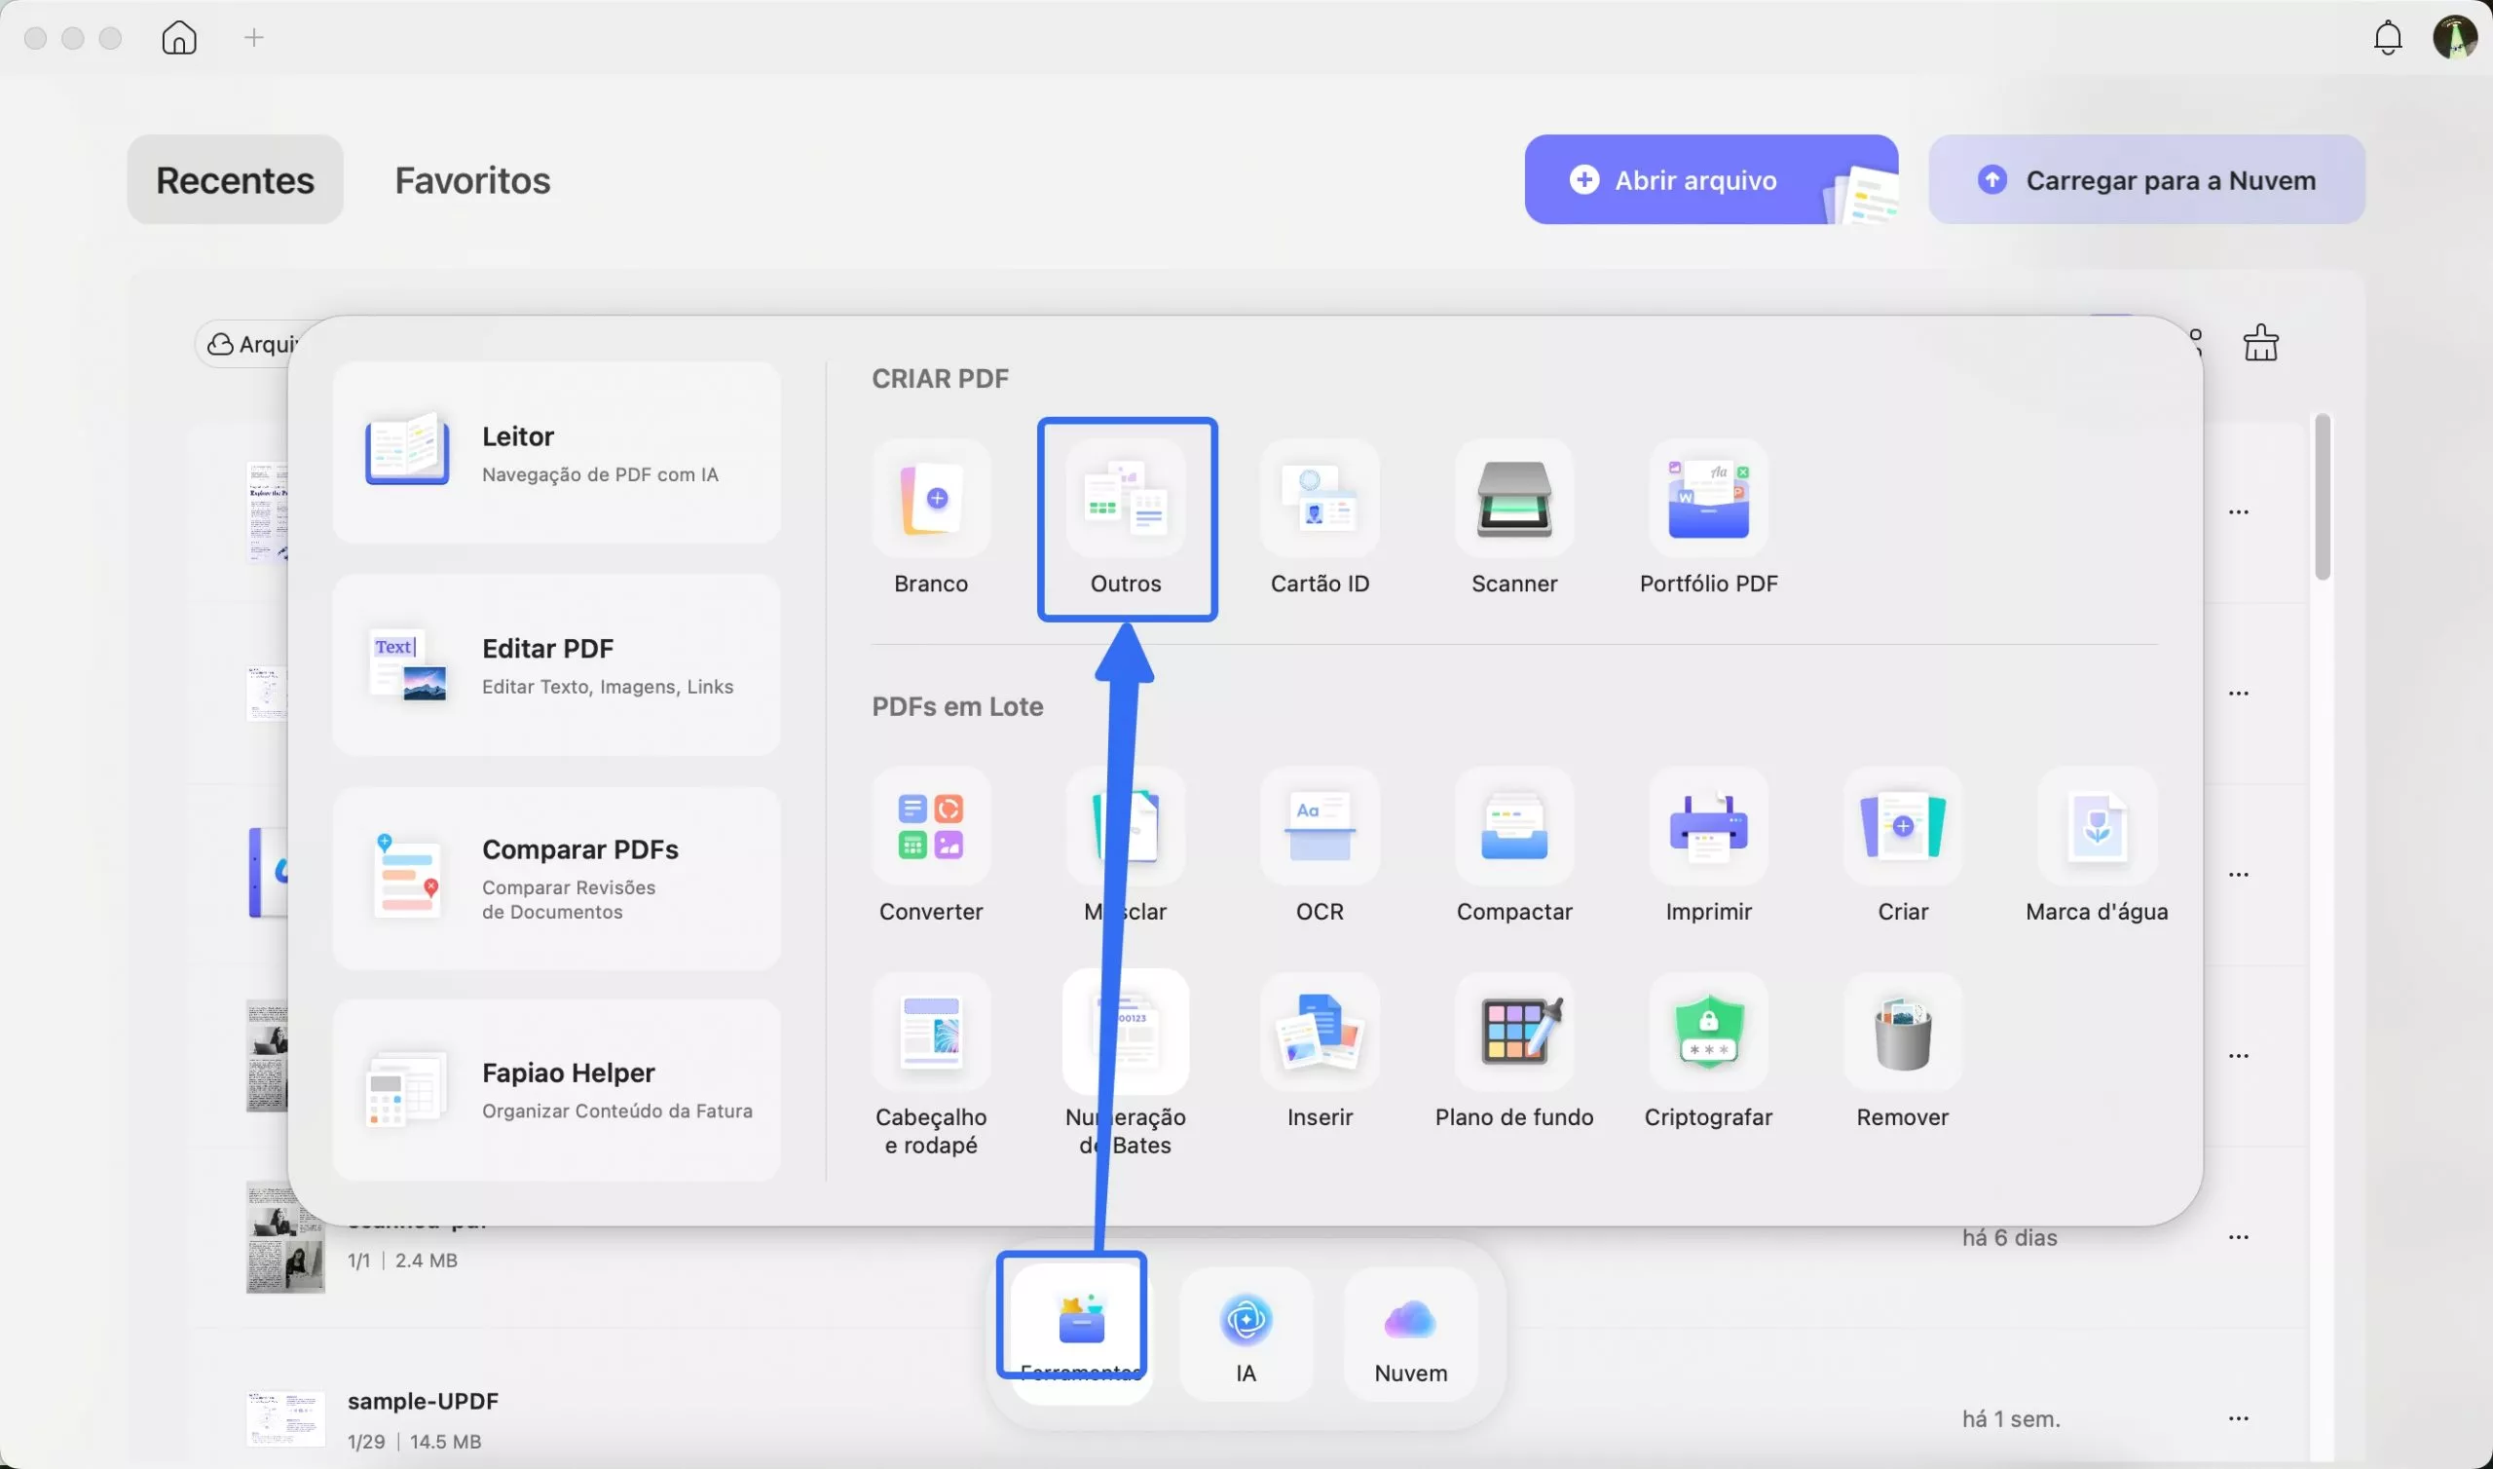Create a blank PDF with Branco icon
The image size is (2493, 1469).
click(931, 499)
